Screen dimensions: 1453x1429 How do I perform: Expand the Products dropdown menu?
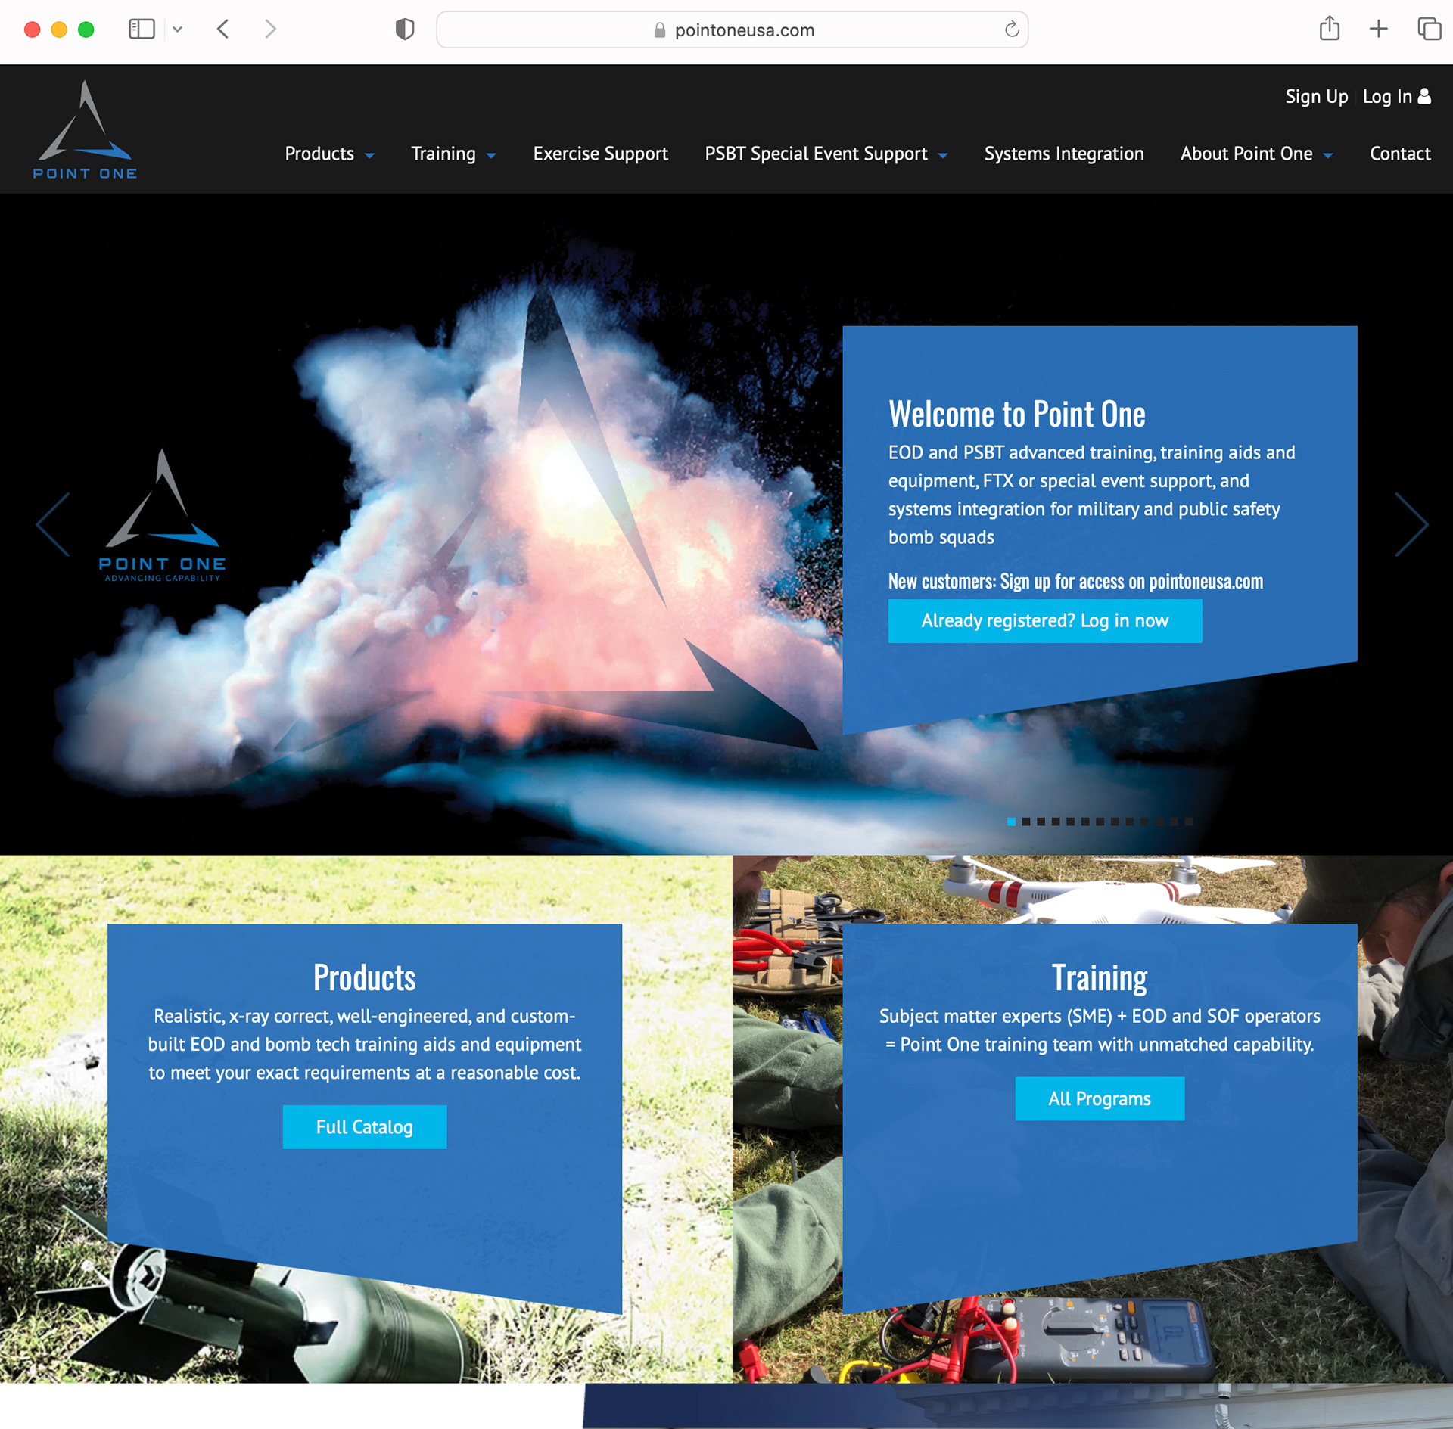pos(328,154)
